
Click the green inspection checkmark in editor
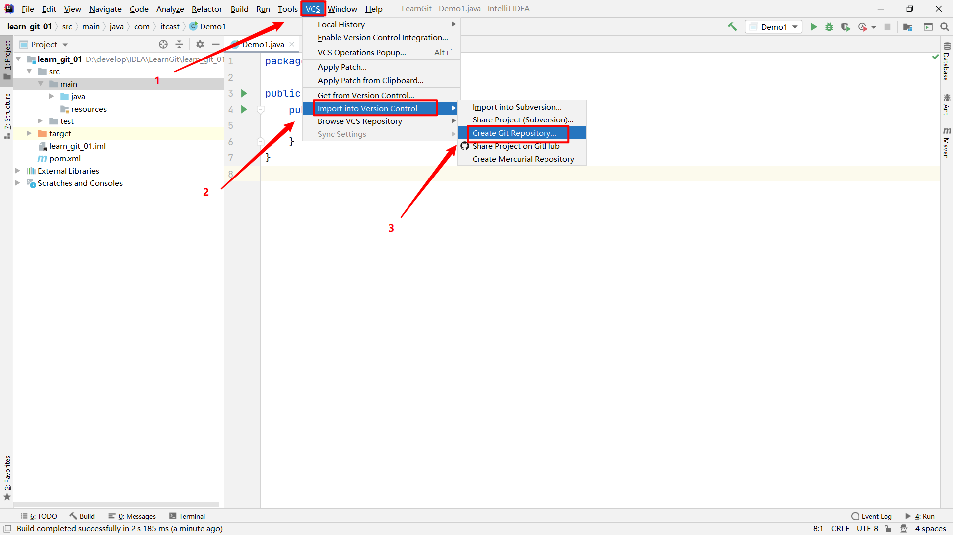point(936,57)
